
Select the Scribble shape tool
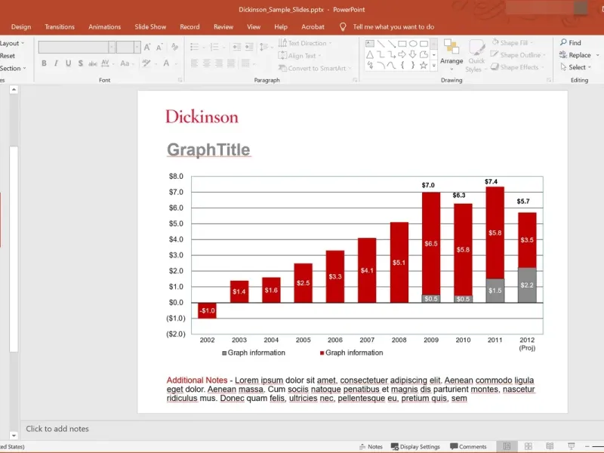tap(370, 65)
